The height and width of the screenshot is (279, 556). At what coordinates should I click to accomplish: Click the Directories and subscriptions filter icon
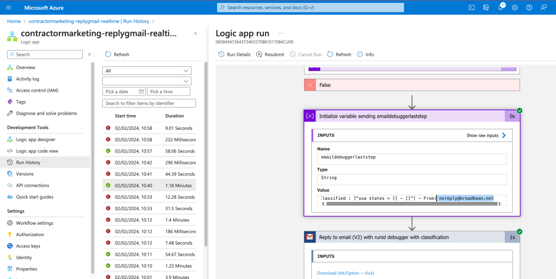pos(486,8)
